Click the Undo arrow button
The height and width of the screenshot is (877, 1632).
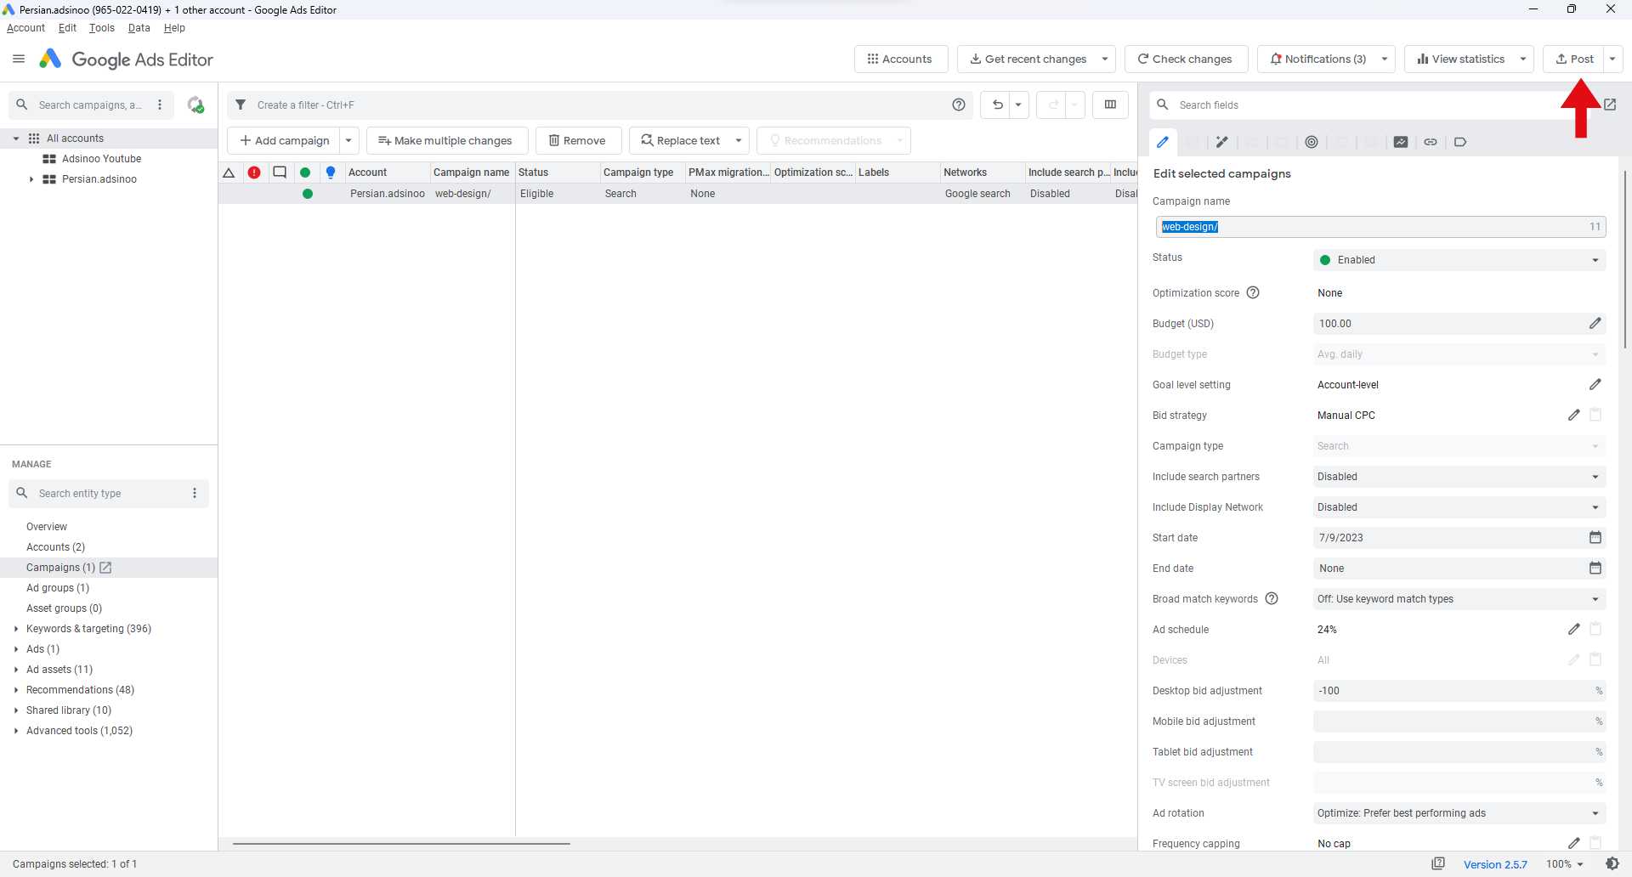click(x=997, y=105)
